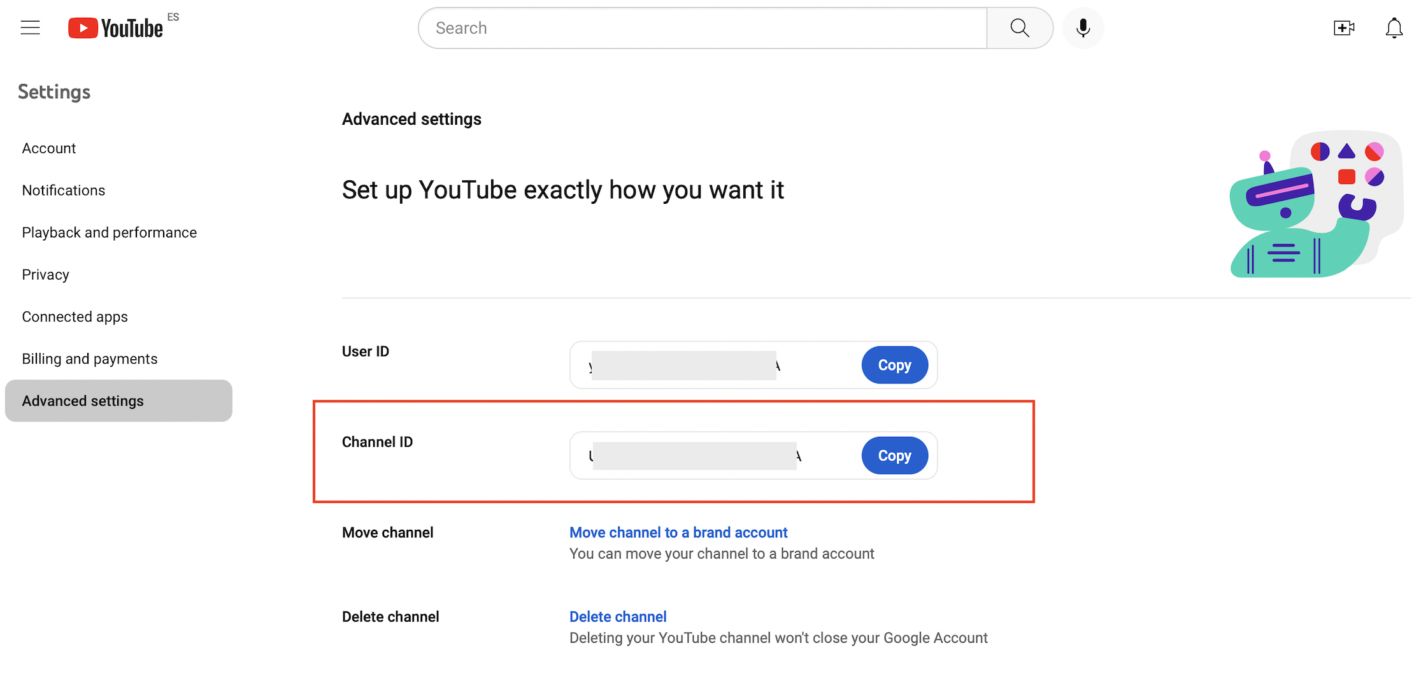Open Connected apps settings
The height and width of the screenshot is (684, 1414).
point(75,317)
